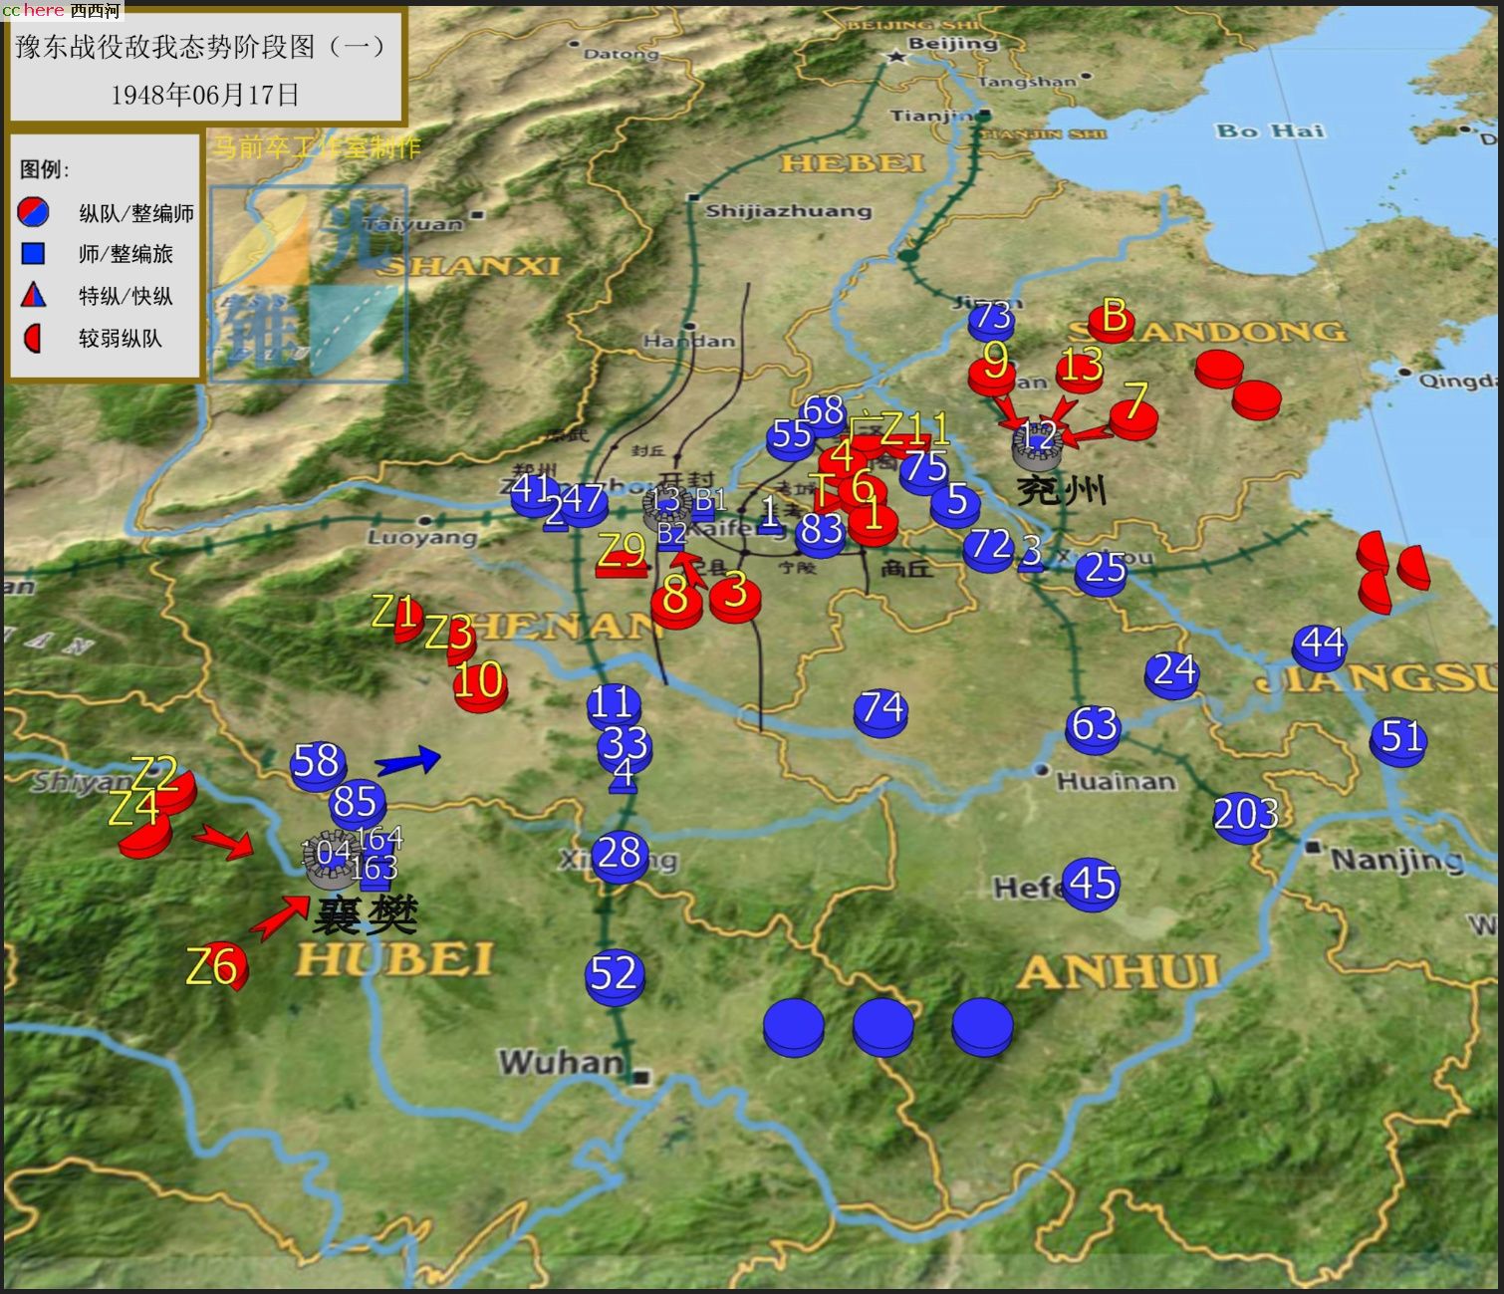Viewport: 1504px width, 1294px height.
Task: Click the 图例 legend heading
Action: tap(45, 169)
